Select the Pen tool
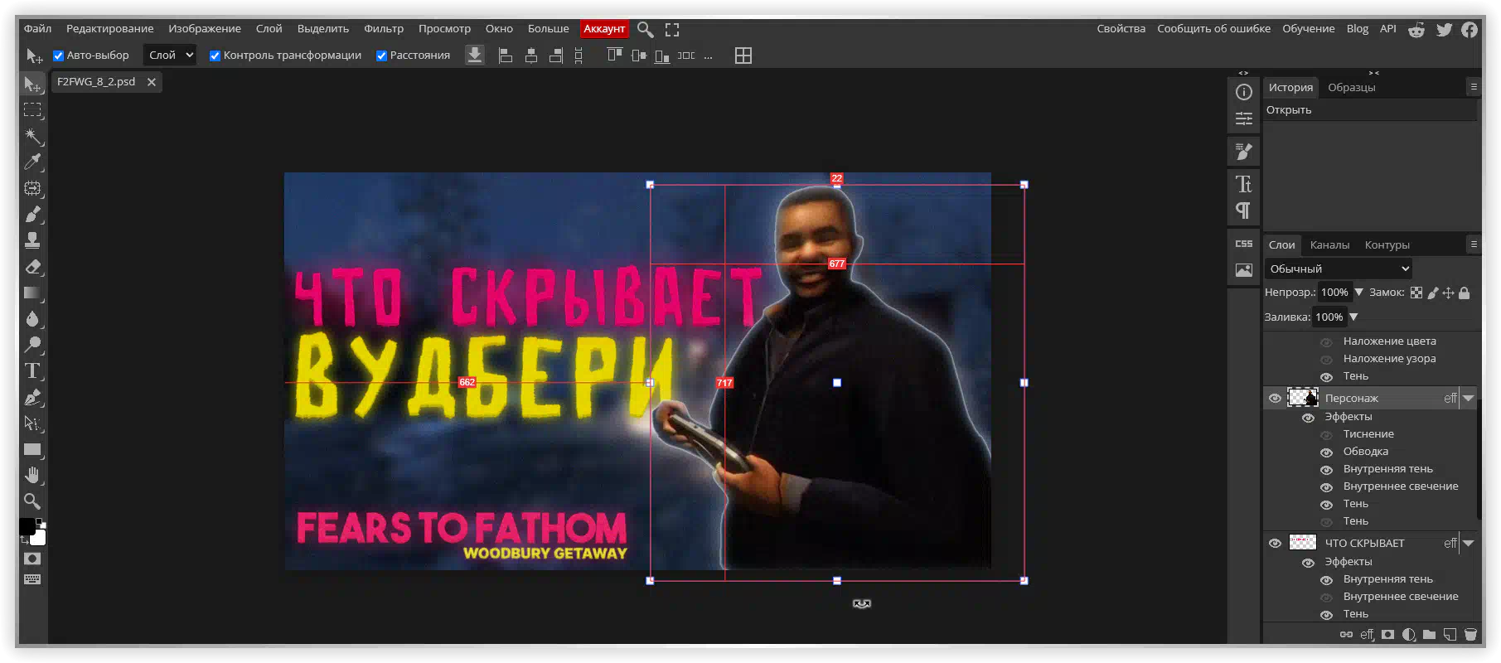The image size is (1501, 663). coord(33,397)
